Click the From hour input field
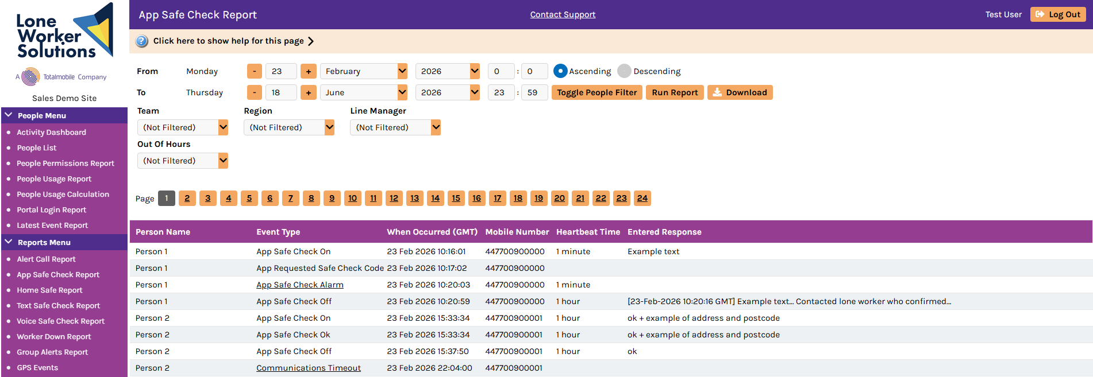1093x377 pixels. coord(501,71)
